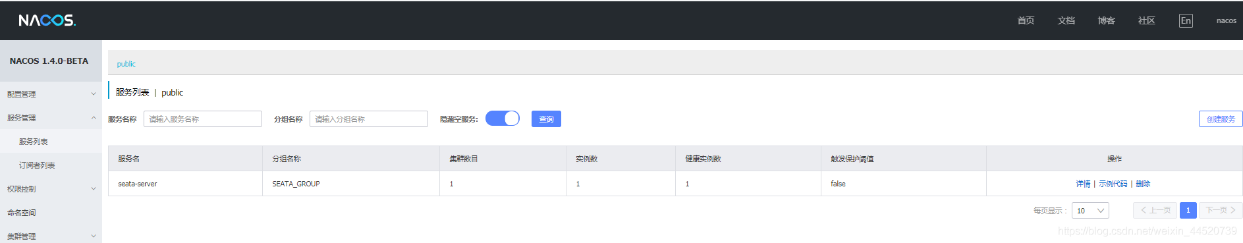Viewport: 1243px width, 243px height.
Task: Expand the 集群管理 menu chevron
Action: 94,236
